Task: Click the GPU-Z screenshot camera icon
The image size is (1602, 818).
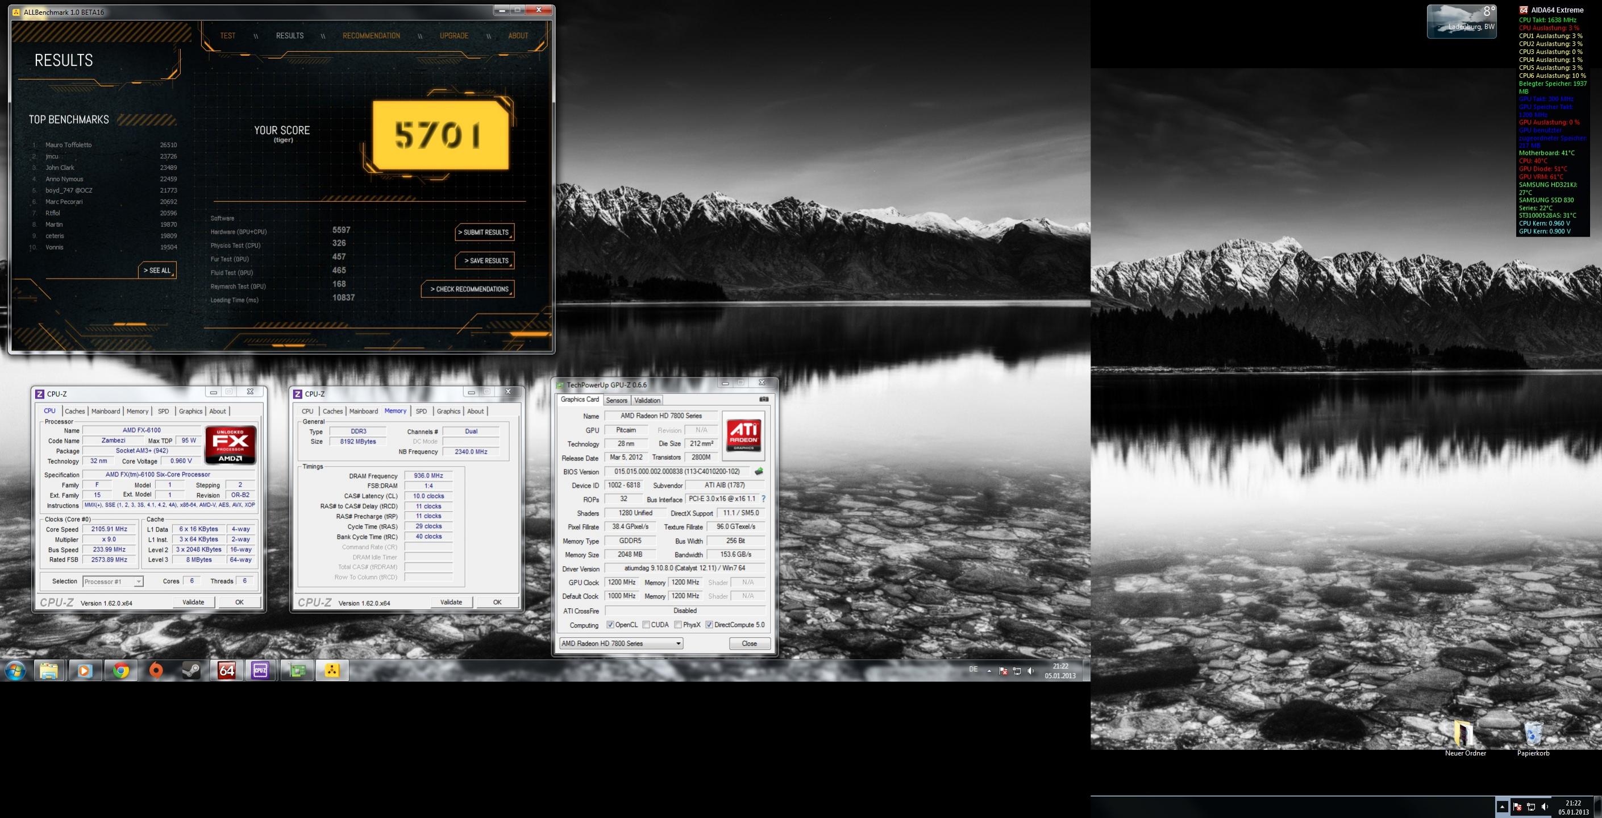Action: (x=764, y=400)
